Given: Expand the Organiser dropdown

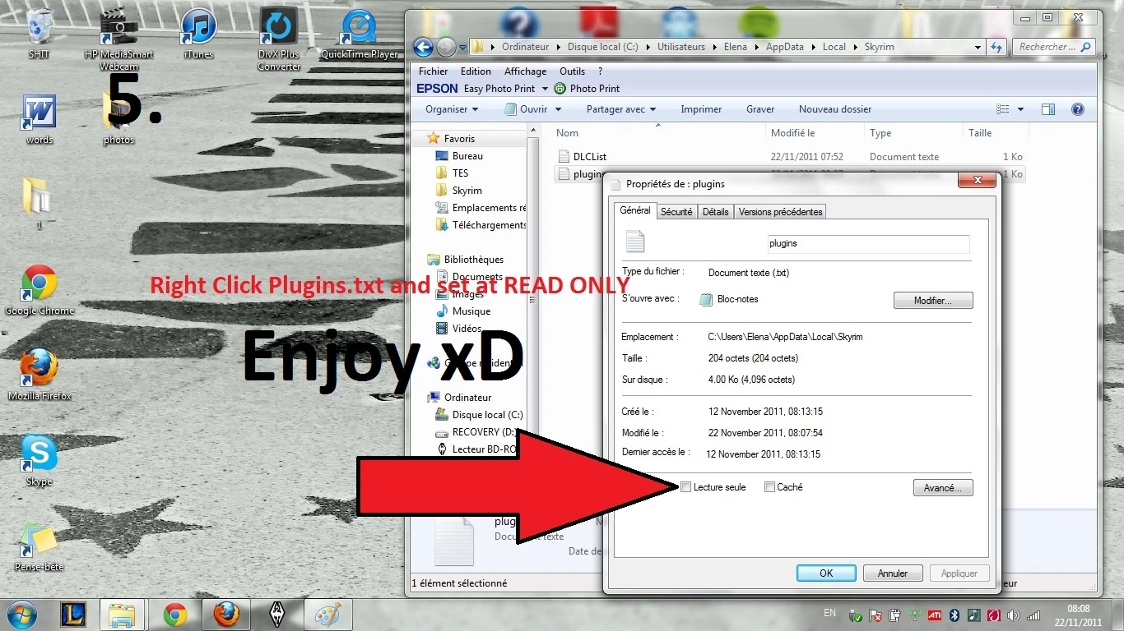Looking at the screenshot, I should pyautogui.click(x=452, y=109).
